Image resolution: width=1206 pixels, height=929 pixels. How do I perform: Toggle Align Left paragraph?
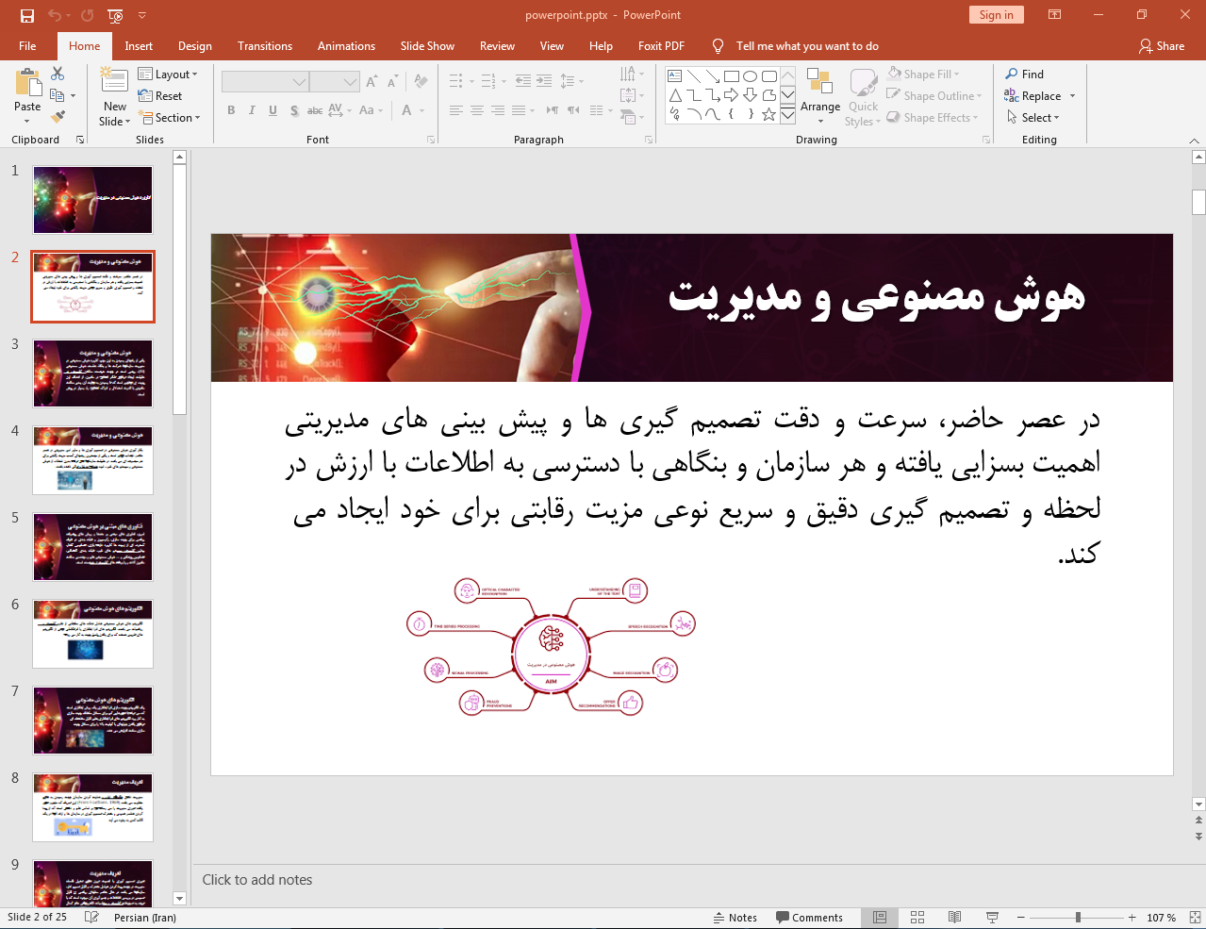[456, 110]
